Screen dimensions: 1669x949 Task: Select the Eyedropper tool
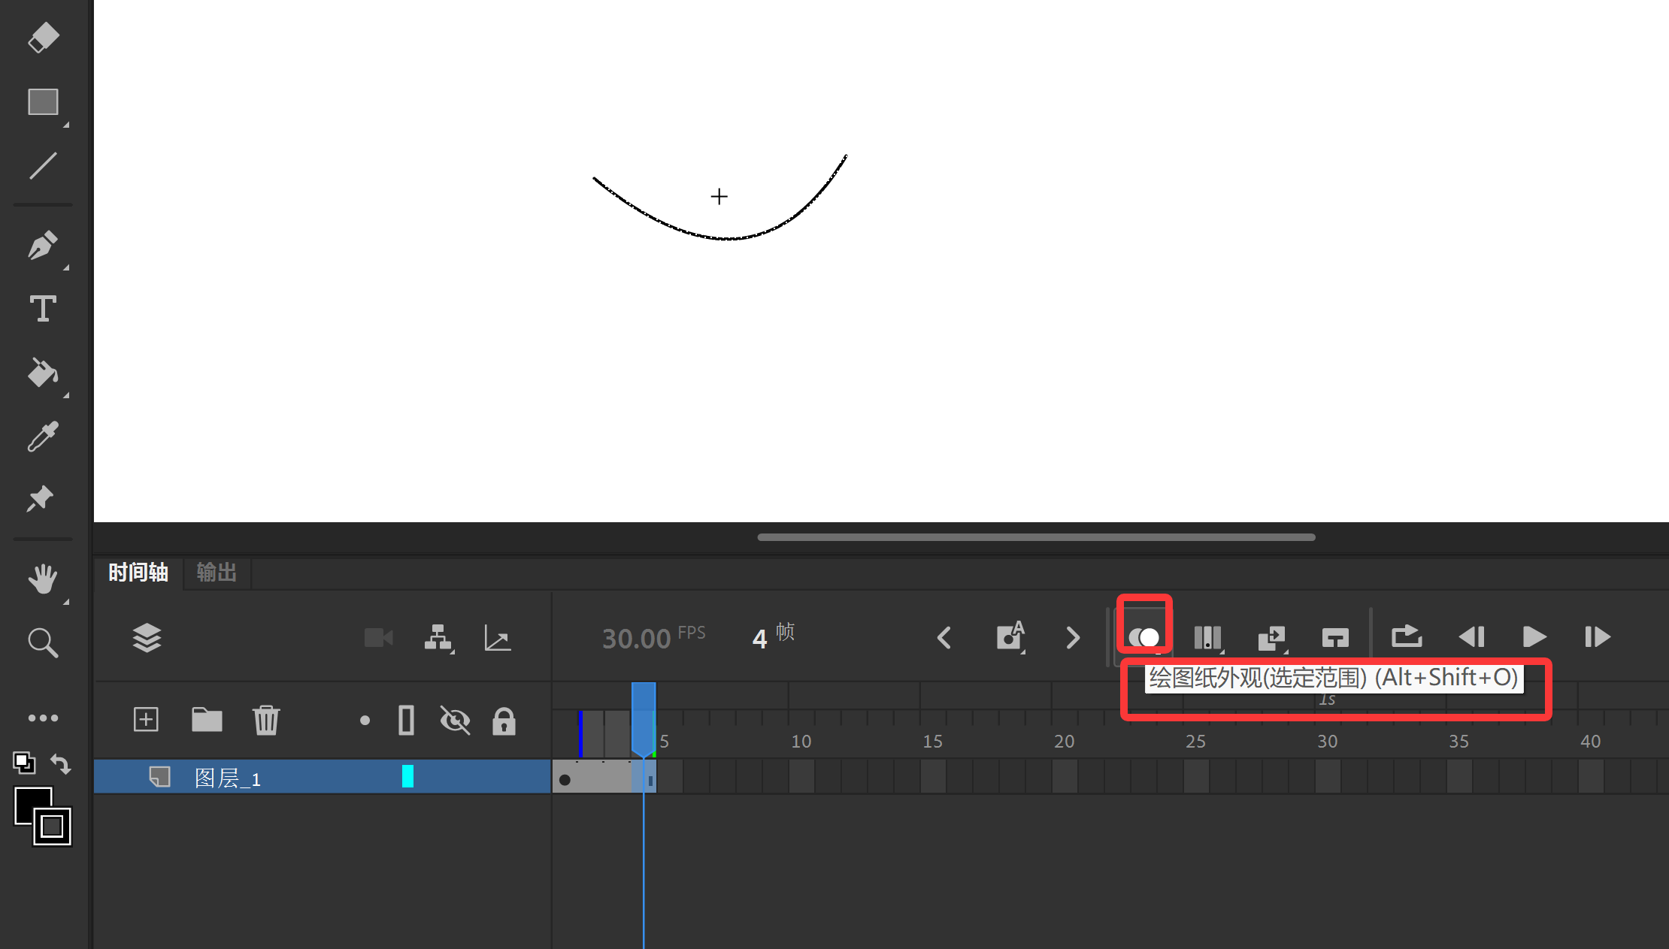43,437
